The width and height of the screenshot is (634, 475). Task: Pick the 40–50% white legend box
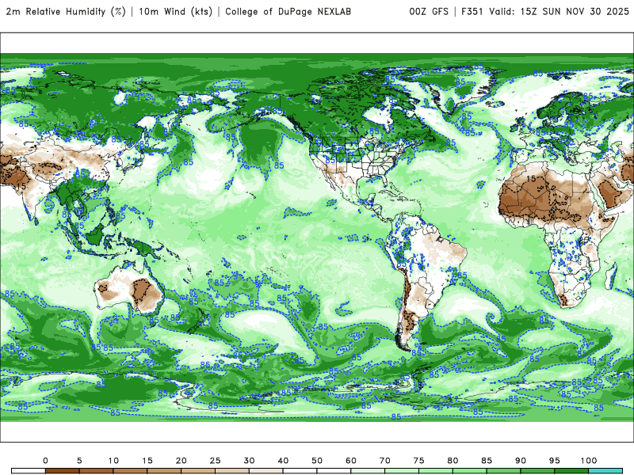tap(300, 471)
